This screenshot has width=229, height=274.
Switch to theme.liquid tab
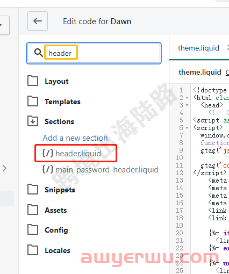[x=198, y=48]
